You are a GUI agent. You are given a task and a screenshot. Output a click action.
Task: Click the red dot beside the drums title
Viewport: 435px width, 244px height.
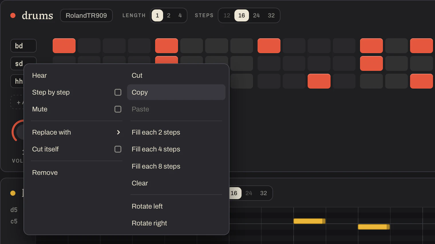(x=13, y=15)
